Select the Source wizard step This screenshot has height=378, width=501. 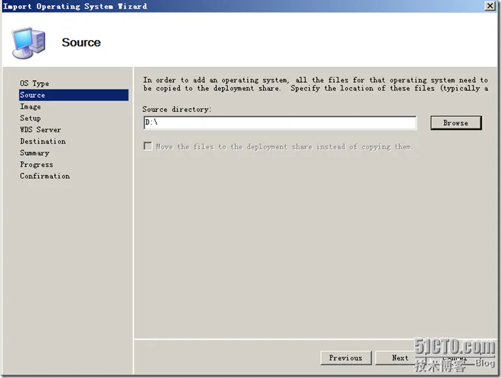[73, 95]
